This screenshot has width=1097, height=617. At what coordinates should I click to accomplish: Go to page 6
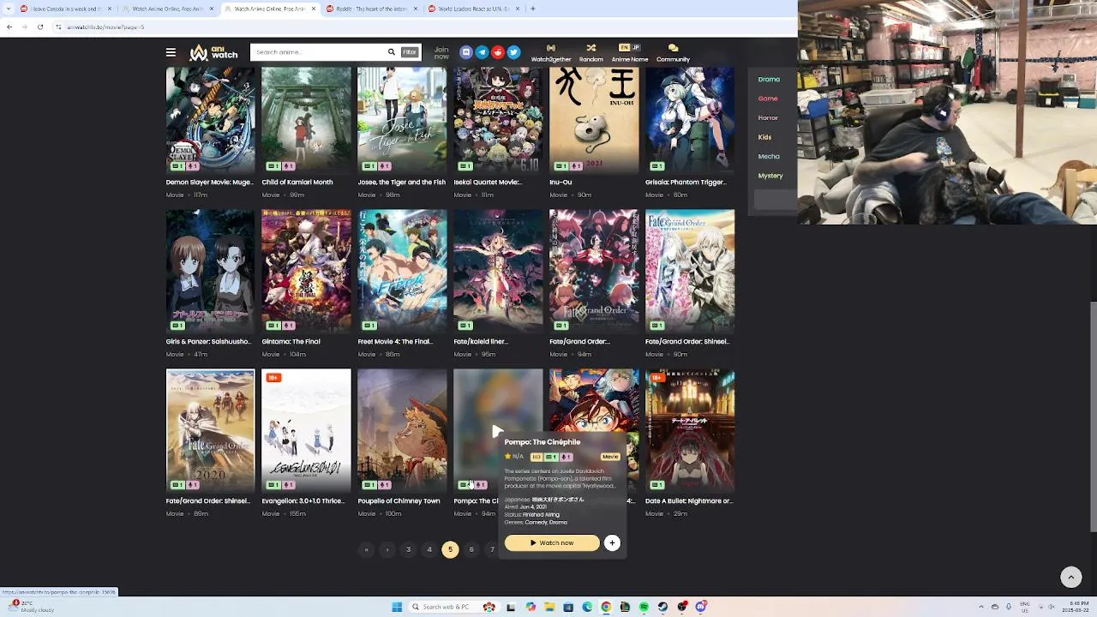[x=471, y=549]
